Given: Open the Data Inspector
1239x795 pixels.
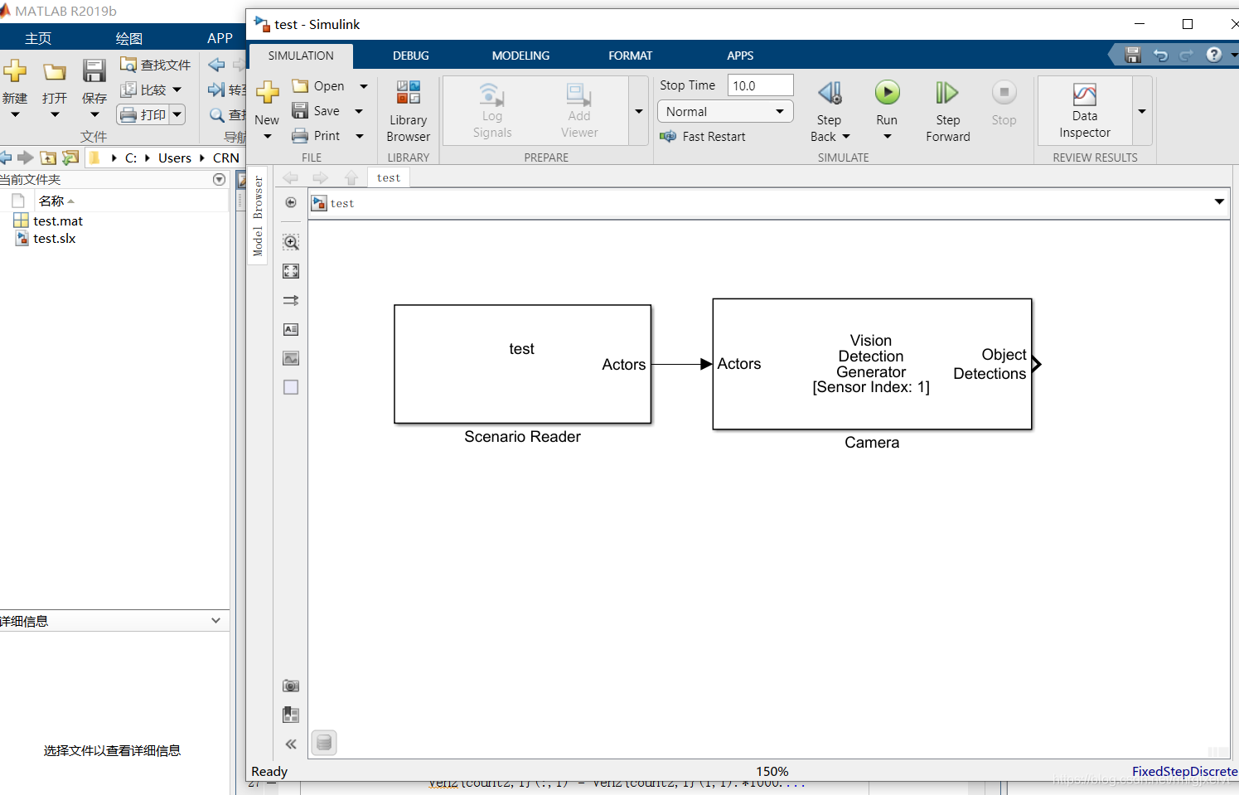Looking at the screenshot, I should pyautogui.click(x=1084, y=110).
